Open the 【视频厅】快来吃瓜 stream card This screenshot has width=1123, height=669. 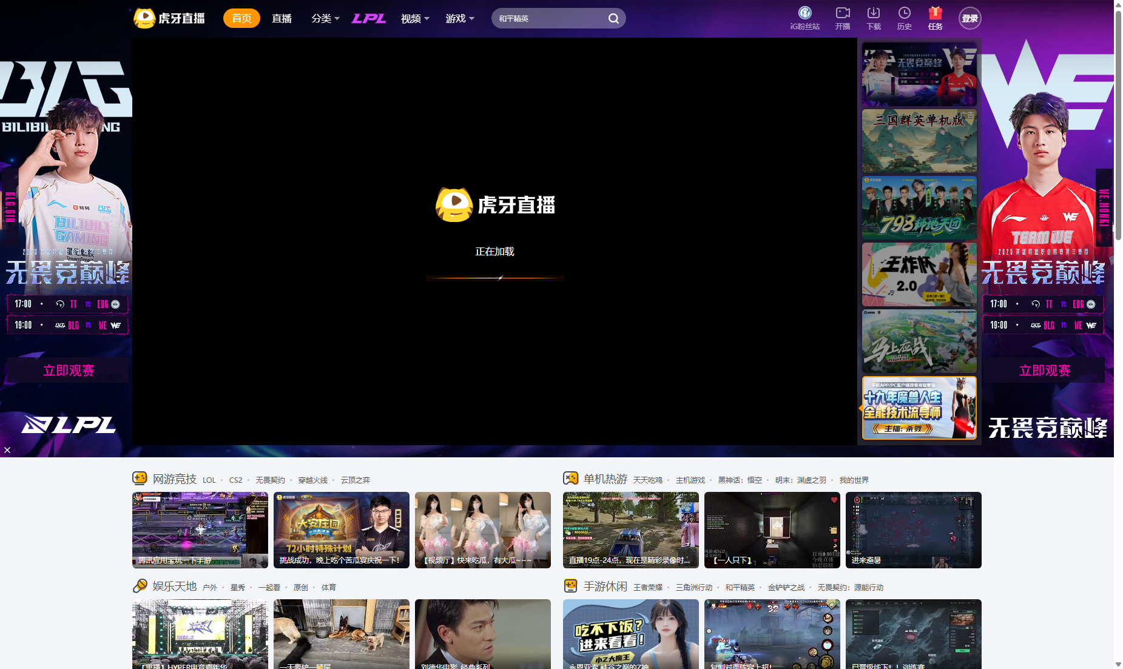(x=483, y=530)
